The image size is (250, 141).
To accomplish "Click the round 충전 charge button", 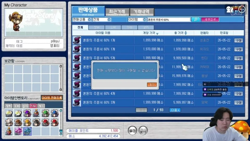I will [x=132, y=131].
